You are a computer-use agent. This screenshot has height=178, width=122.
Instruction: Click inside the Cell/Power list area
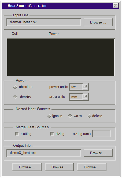(61, 57)
